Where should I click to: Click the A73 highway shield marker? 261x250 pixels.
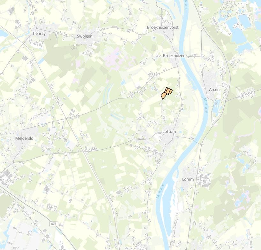54,224
